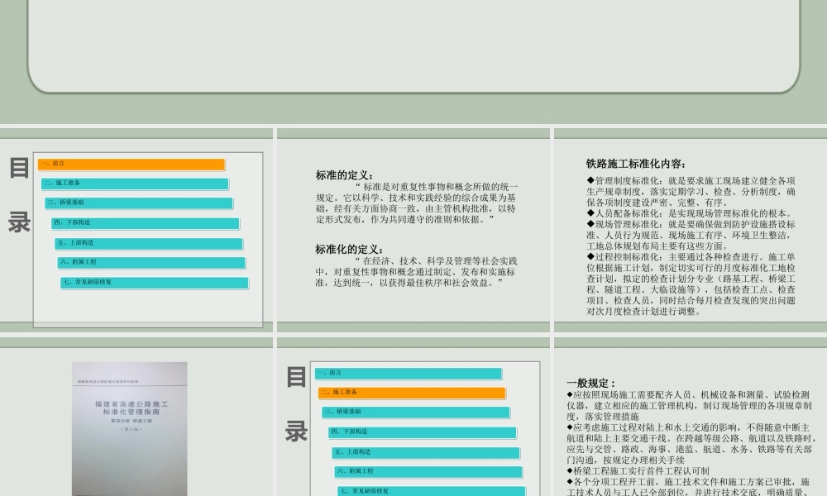827x496 pixels.
Task: Select the contents slide with orange 施工准备 bar
Action: click(413, 417)
